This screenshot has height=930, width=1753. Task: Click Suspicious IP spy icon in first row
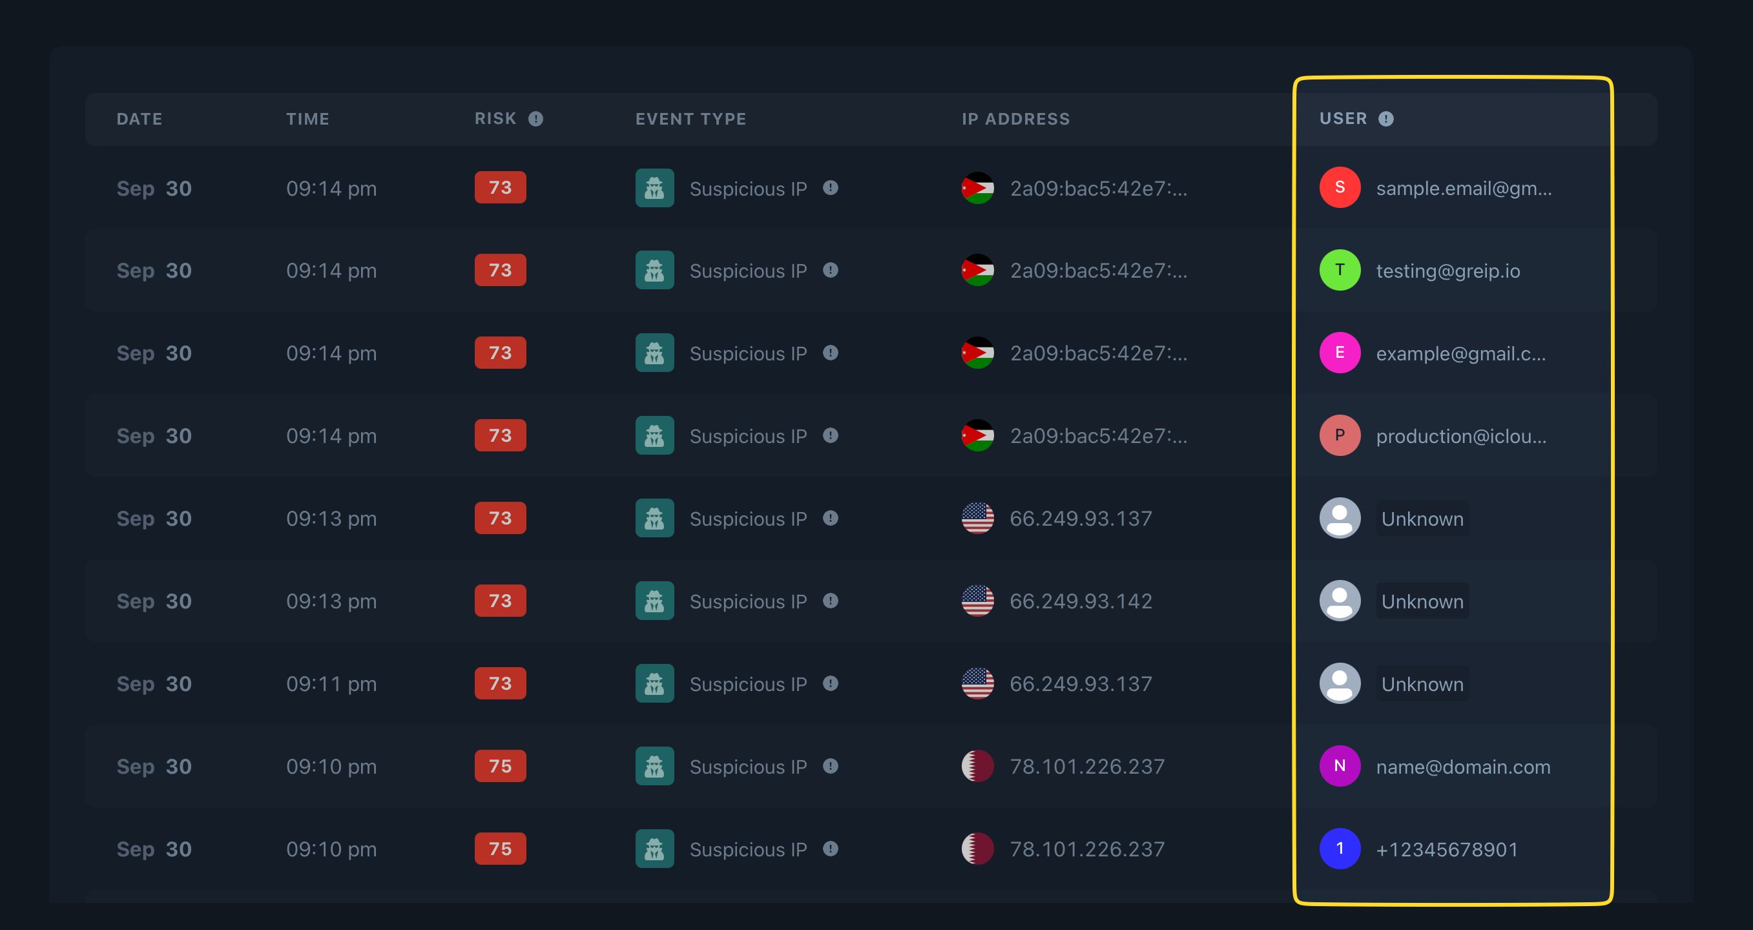(x=654, y=188)
